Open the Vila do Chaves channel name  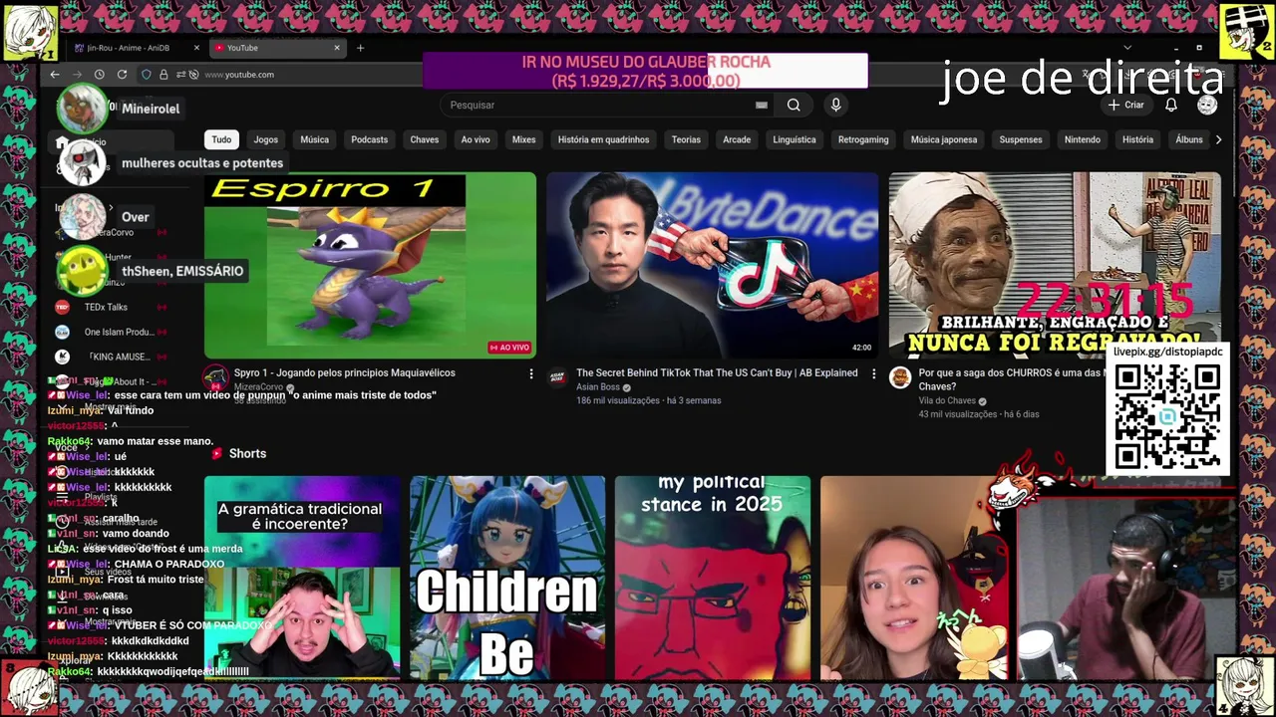click(x=947, y=401)
